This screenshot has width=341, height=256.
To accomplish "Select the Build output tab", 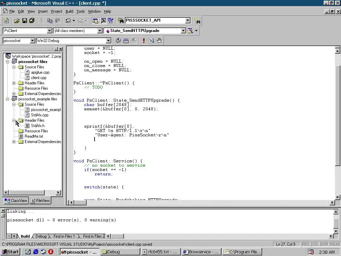I will [25, 236].
